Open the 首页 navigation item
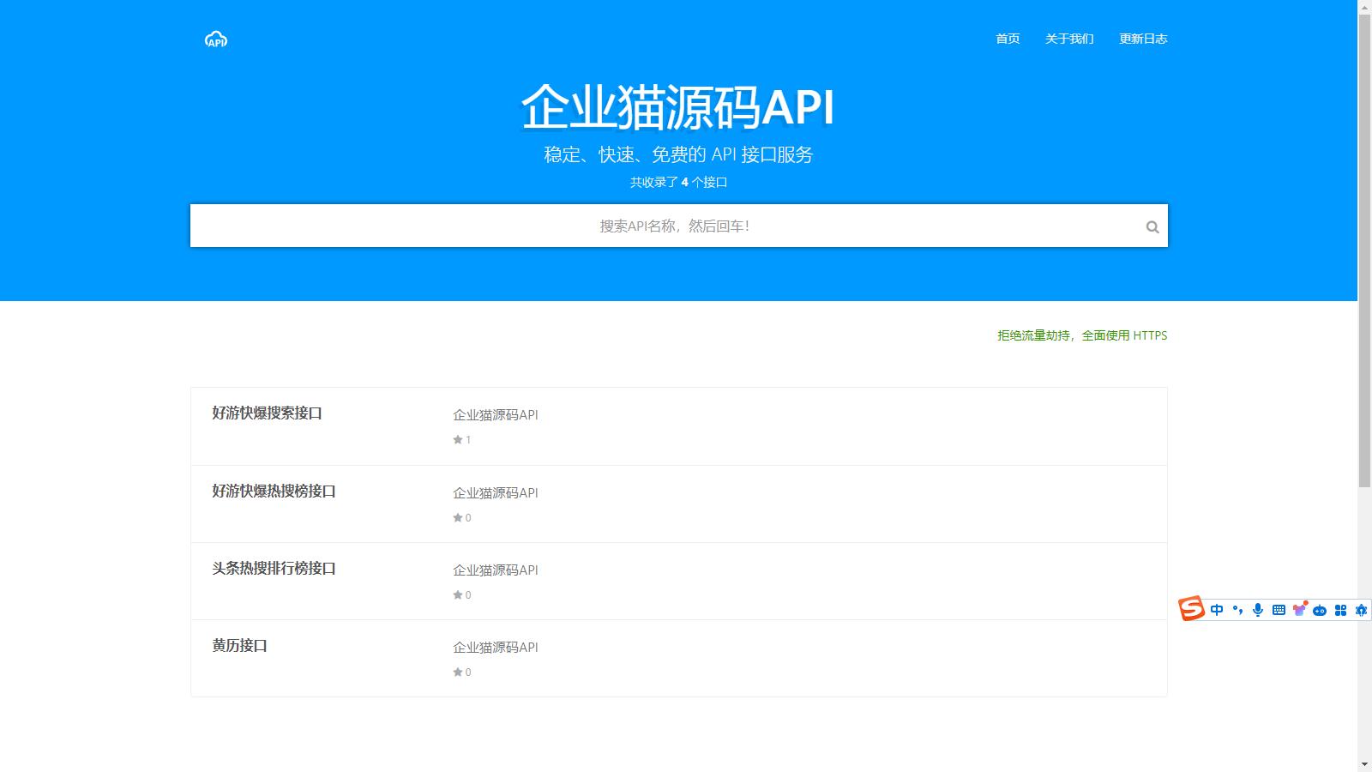 pyautogui.click(x=1008, y=39)
